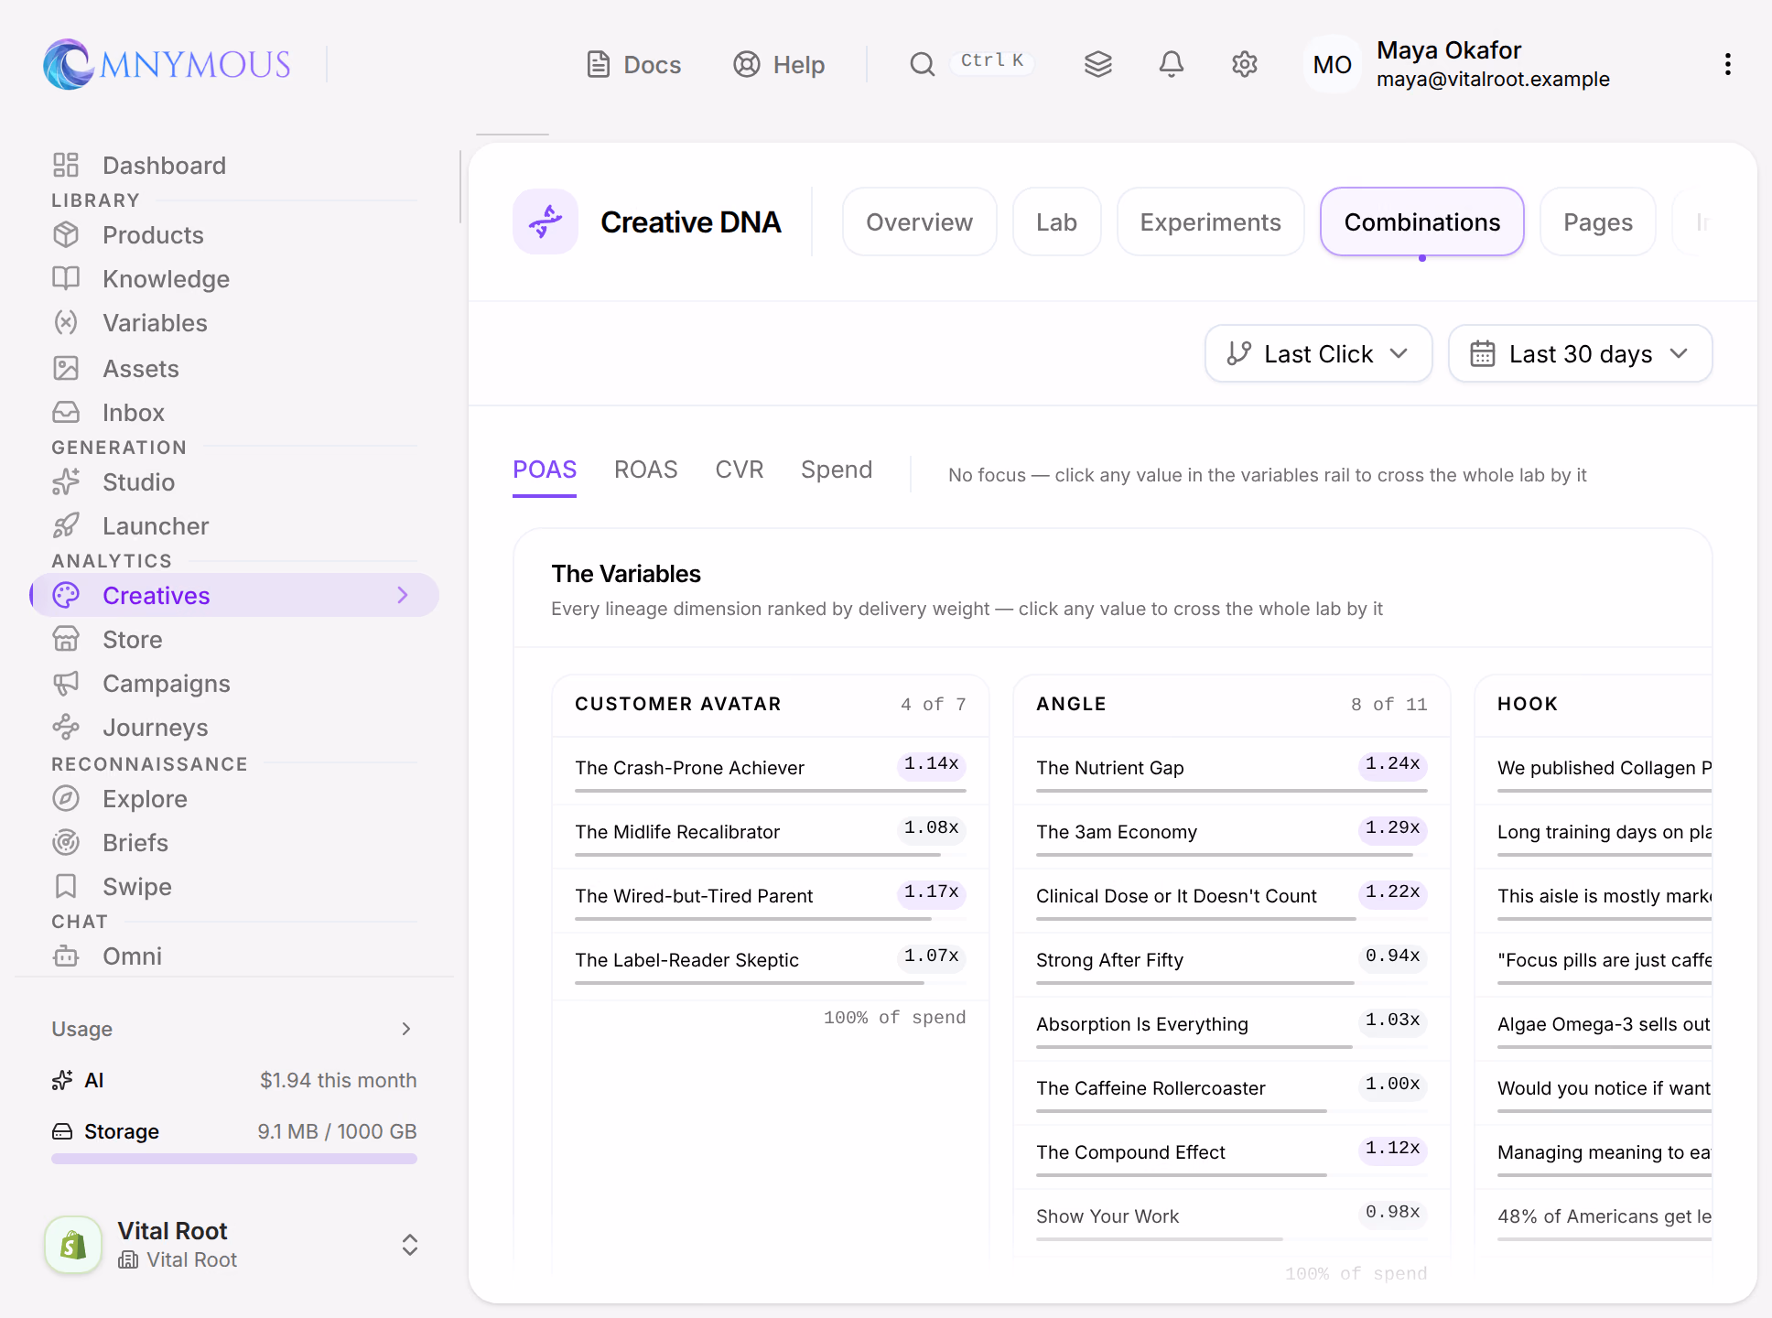
Task: Open Dashboard in sidebar
Action: (x=234, y=165)
